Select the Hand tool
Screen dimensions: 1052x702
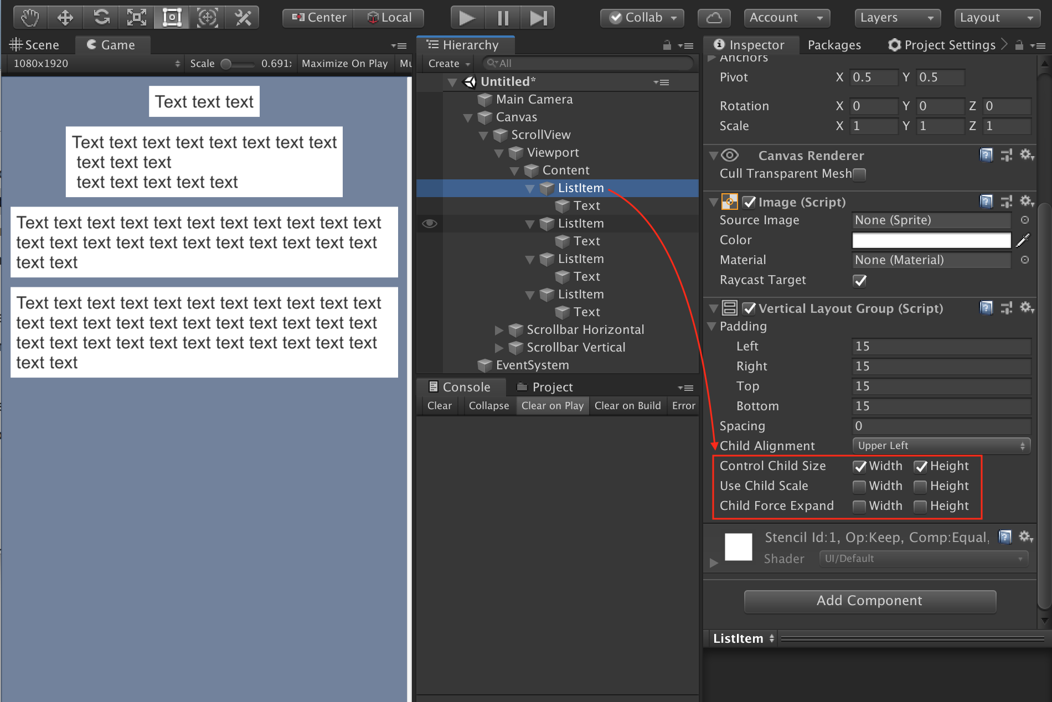coord(30,18)
